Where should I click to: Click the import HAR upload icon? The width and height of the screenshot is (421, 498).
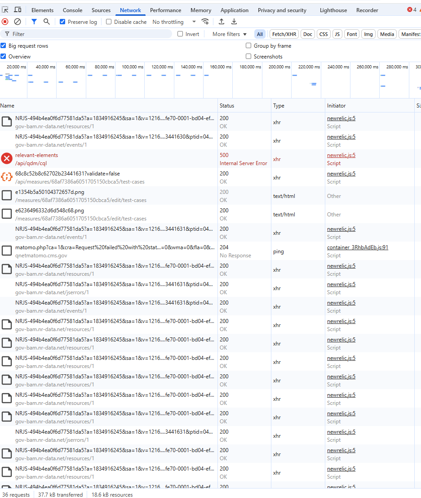click(222, 22)
